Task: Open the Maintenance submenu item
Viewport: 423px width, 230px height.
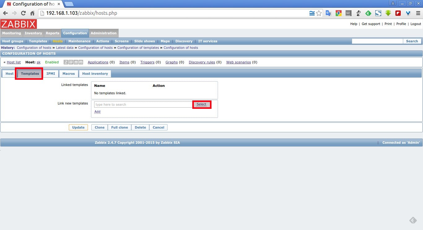Action: click(80, 41)
